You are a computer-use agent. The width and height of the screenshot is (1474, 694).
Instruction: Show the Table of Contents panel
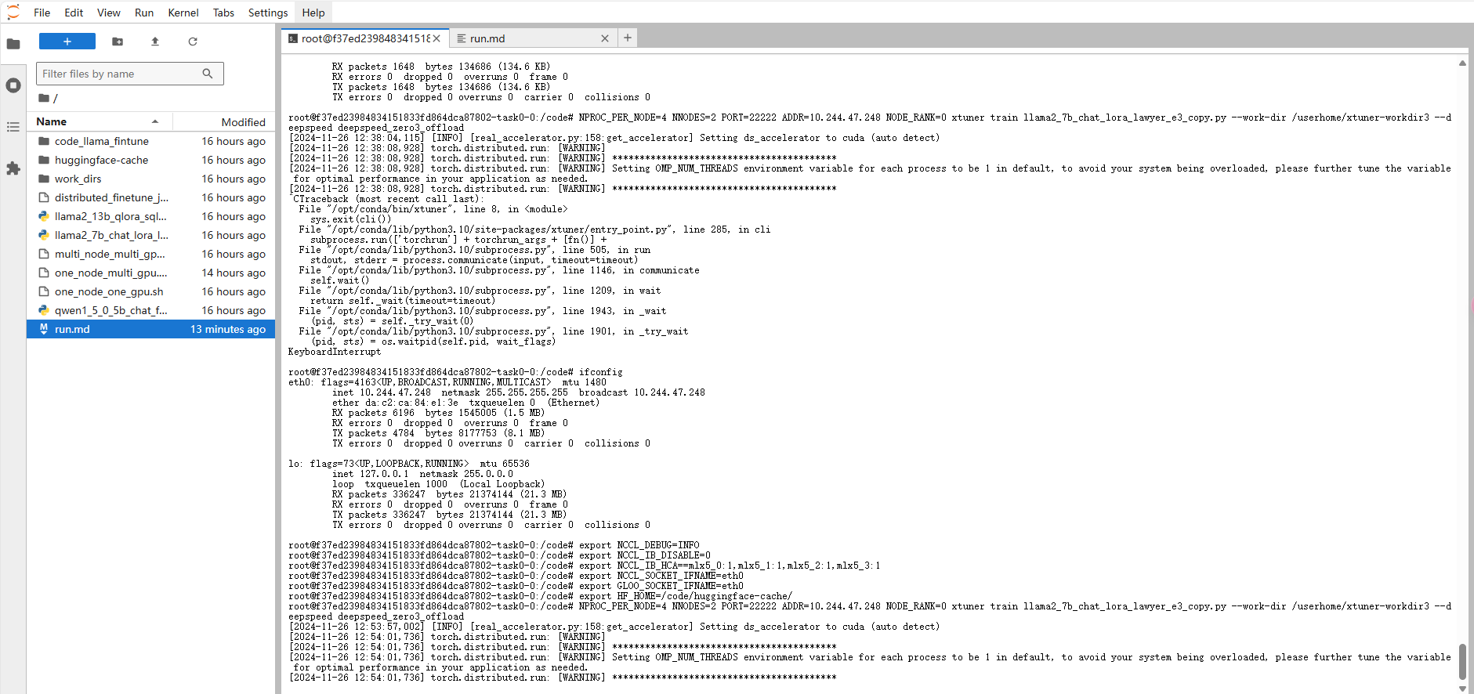tap(13, 127)
